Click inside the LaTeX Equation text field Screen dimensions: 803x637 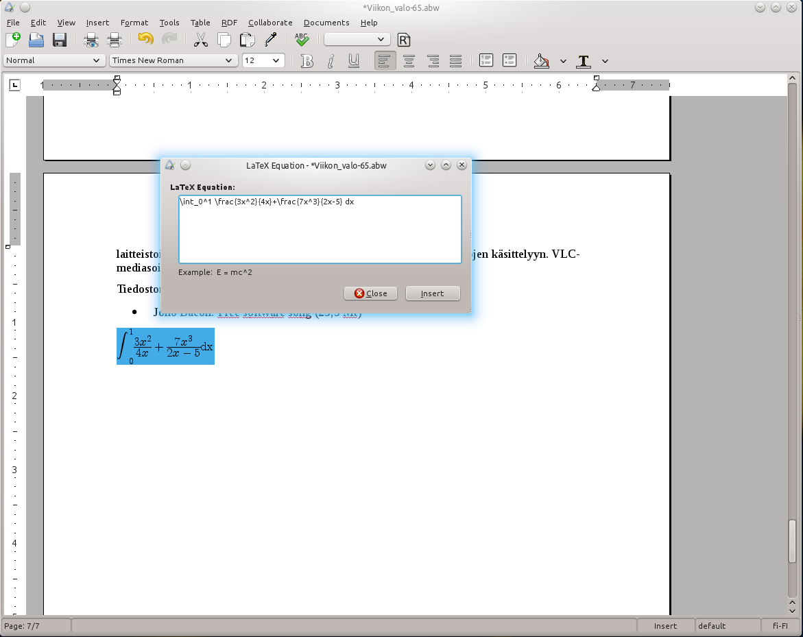coord(320,230)
